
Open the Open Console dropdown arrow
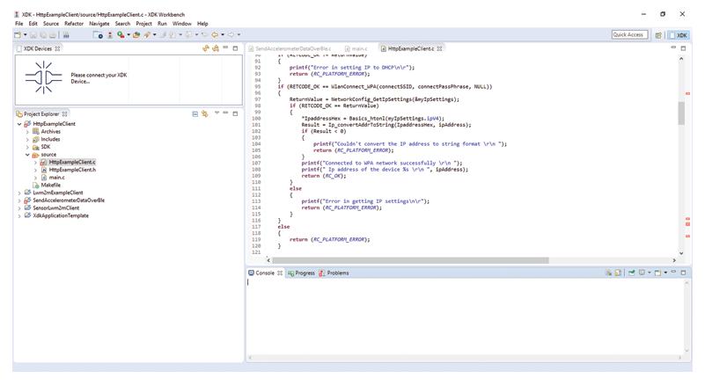[665, 273]
